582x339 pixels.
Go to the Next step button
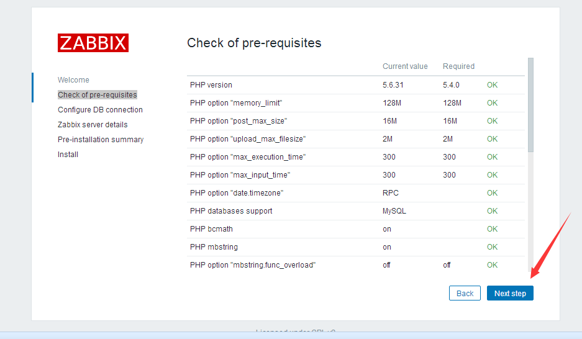[x=510, y=293]
